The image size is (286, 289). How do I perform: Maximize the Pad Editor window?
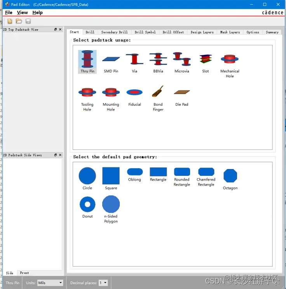[x=265, y=4]
